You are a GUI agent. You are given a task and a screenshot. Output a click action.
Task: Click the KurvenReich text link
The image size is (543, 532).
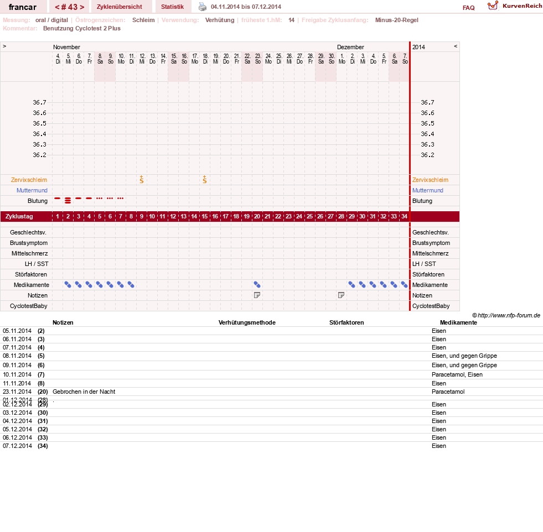(522, 6)
